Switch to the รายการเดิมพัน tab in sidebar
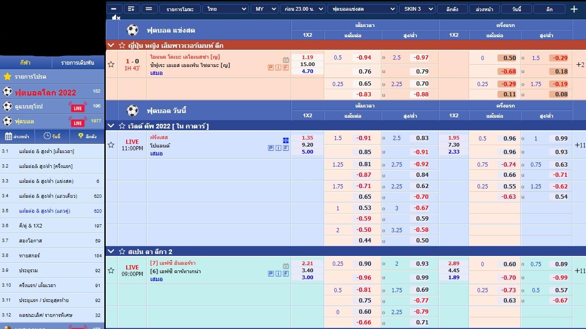Screen dimensions: 586x329 78,62
